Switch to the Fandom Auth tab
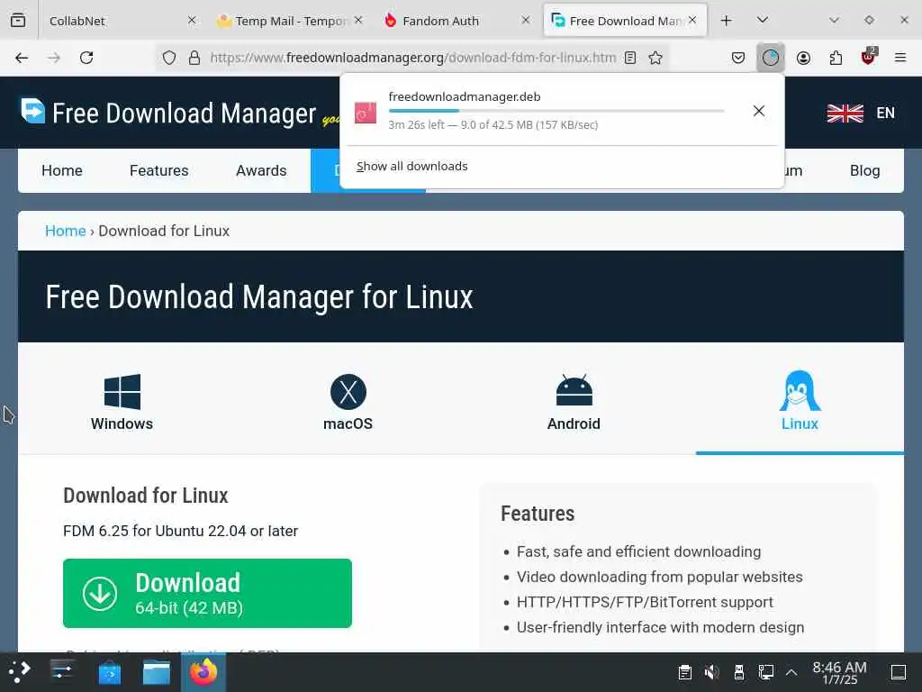Viewport: 922px width, 692px height. point(456,21)
